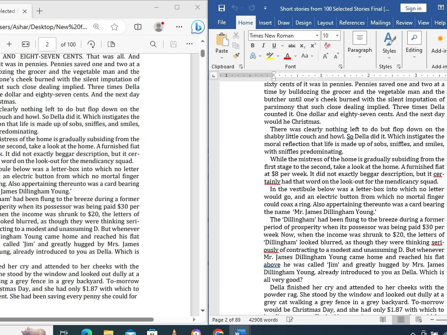Open ribbon display options icon in Word

tap(440, 8)
